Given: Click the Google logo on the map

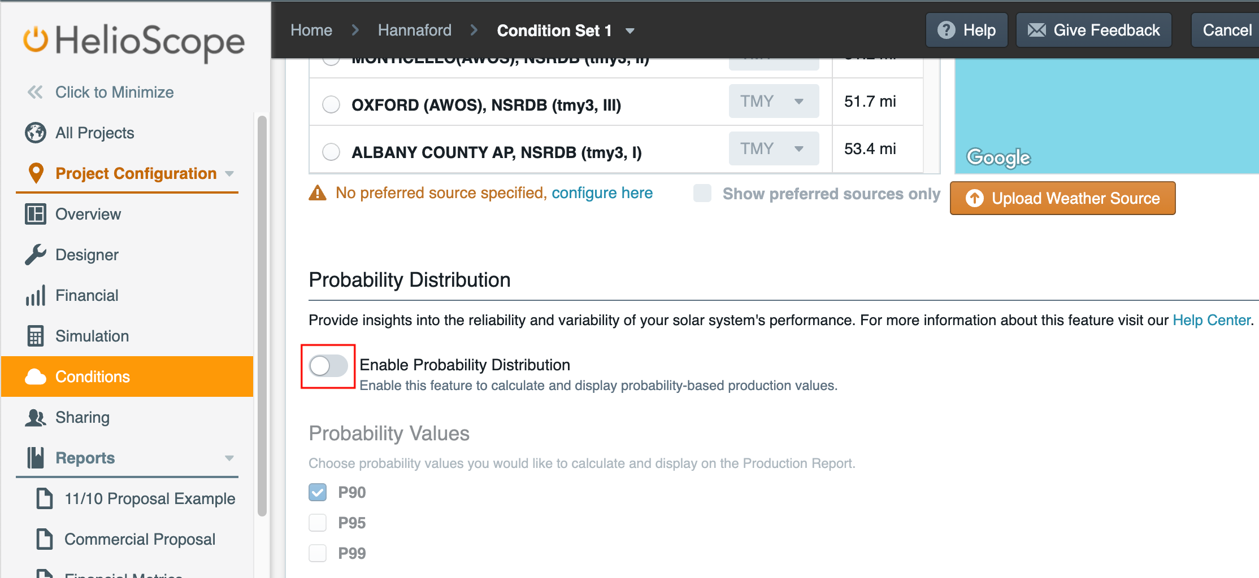Looking at the screenshot, I should coord(998,157).
